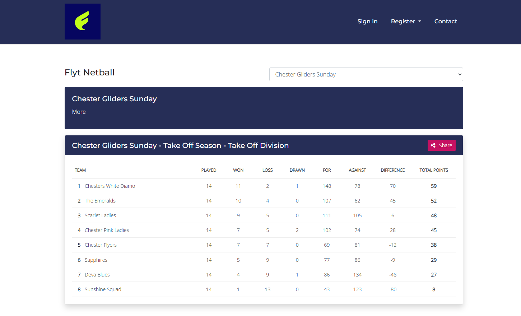Viewport: 521px width, 316px height.
Task: Click the Flyt Netball heading
Action: tap(89, 73)
